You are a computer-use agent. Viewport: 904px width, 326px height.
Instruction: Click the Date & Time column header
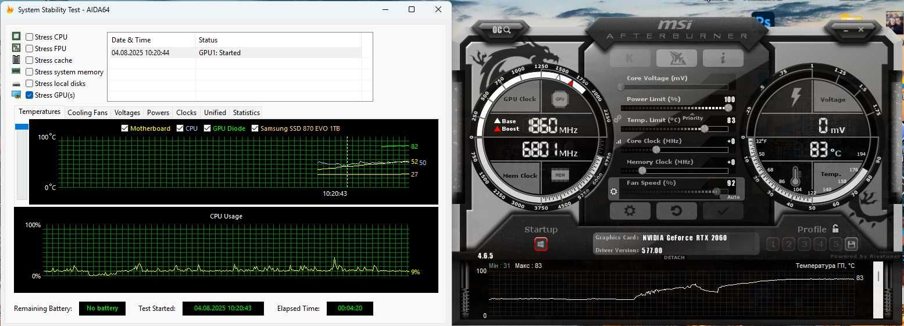pos(151,40)
